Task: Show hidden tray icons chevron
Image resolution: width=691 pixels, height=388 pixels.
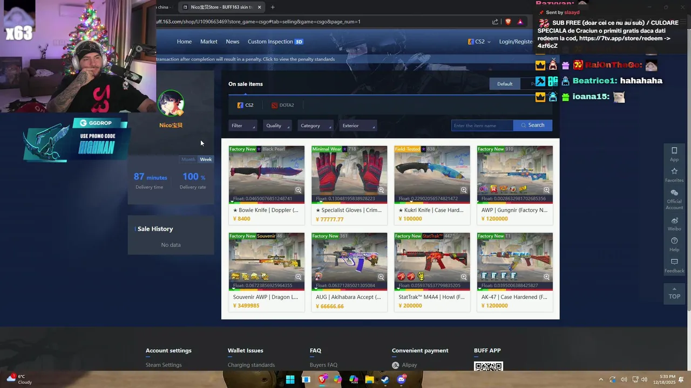Action: [601, 379]
